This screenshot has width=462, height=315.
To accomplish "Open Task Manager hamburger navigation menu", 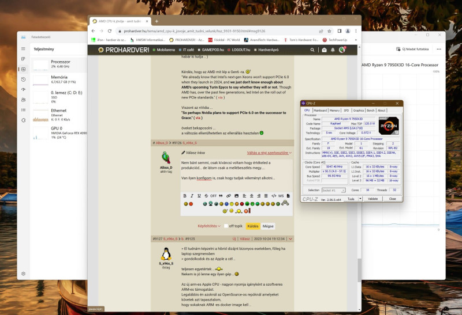I will click(23, 49).
